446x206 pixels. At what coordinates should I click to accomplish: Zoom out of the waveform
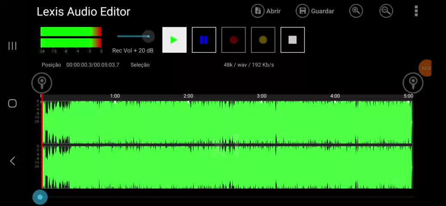pos(386,11)
